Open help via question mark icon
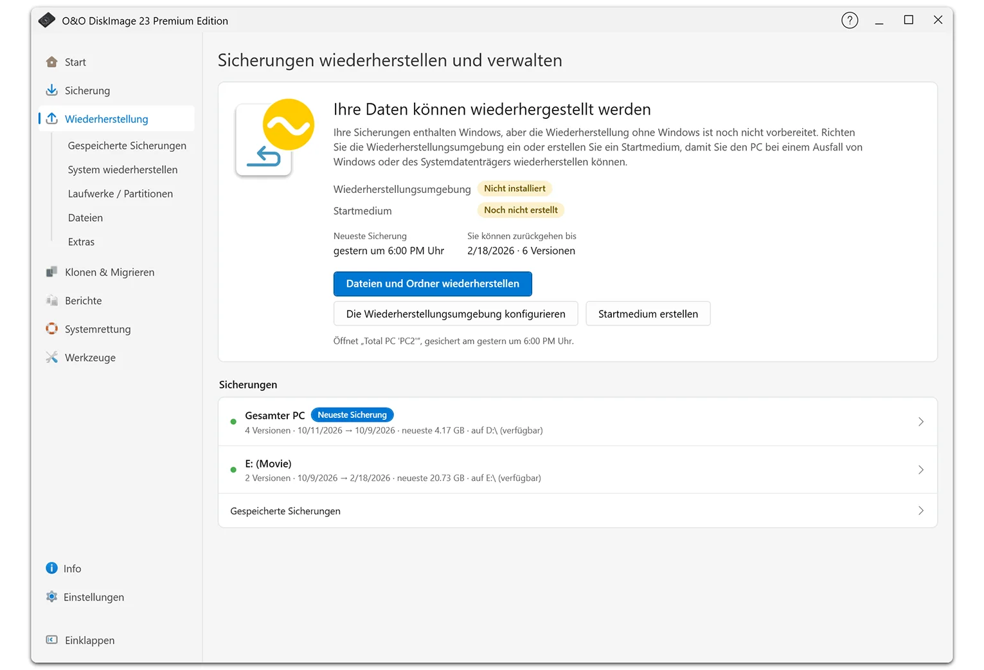The width and height of the screenshot is (984, 670). pyautogui.click(x=850, y=21)
